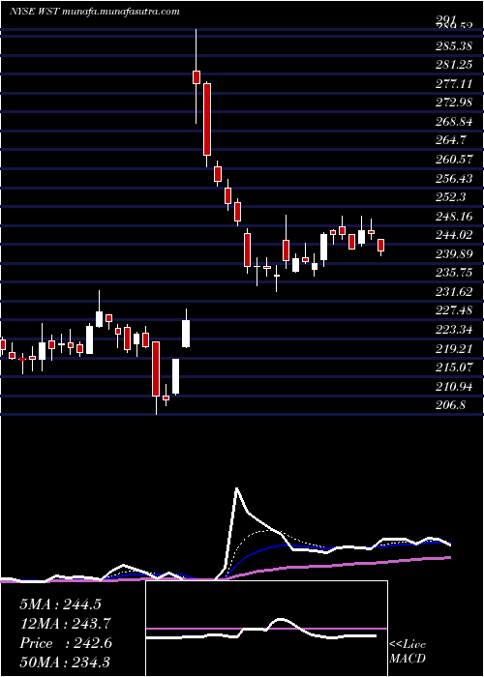
Task: Click the NYSE WST munafa.munafasutra.com title text
Action: point(95,12)
